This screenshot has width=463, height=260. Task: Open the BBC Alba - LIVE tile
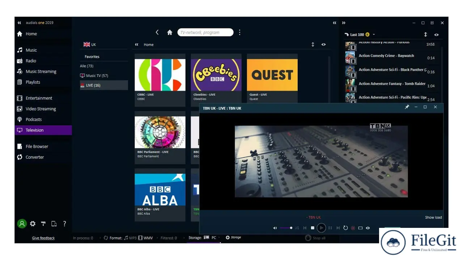point(160,195)
